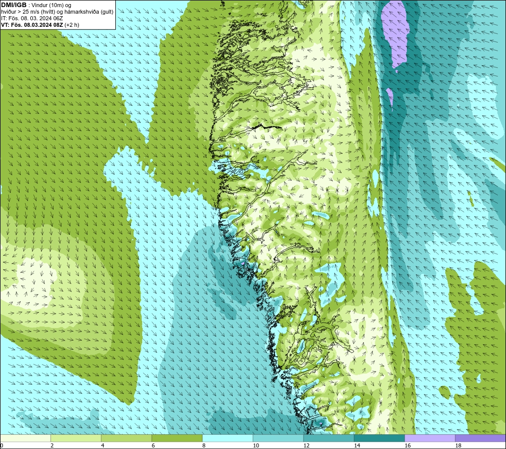Click the scale label "4"

(x=103, y=446)
